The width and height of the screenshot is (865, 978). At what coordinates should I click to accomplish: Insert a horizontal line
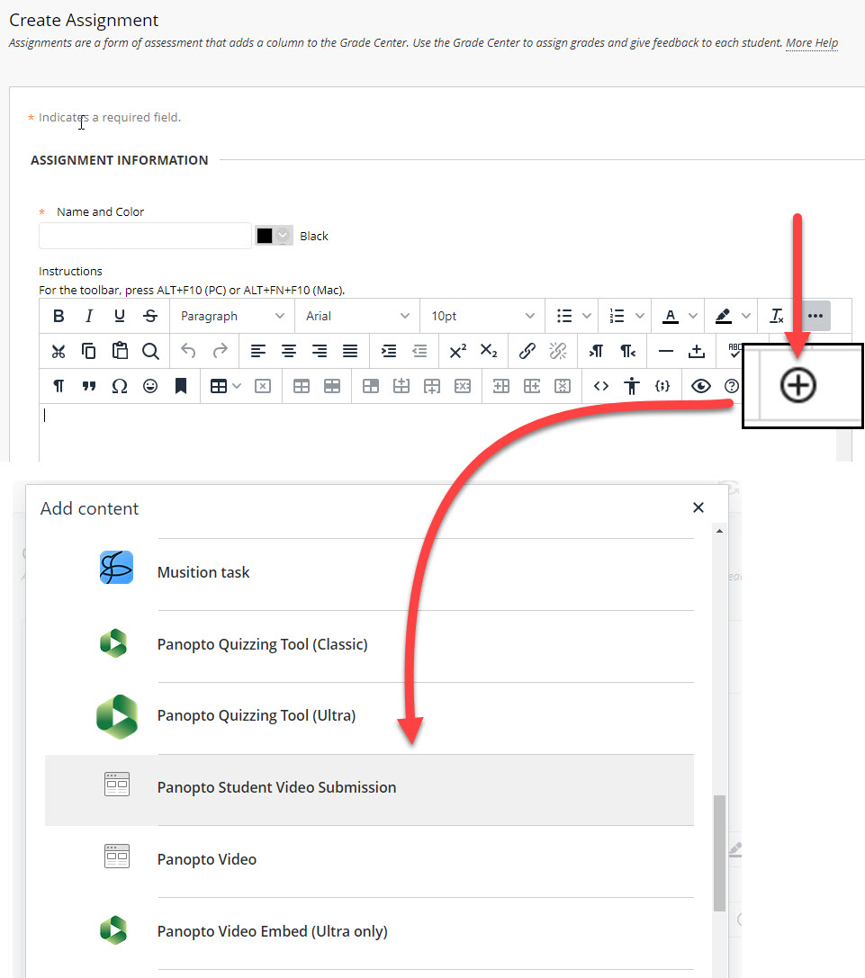tap(666, 351)
